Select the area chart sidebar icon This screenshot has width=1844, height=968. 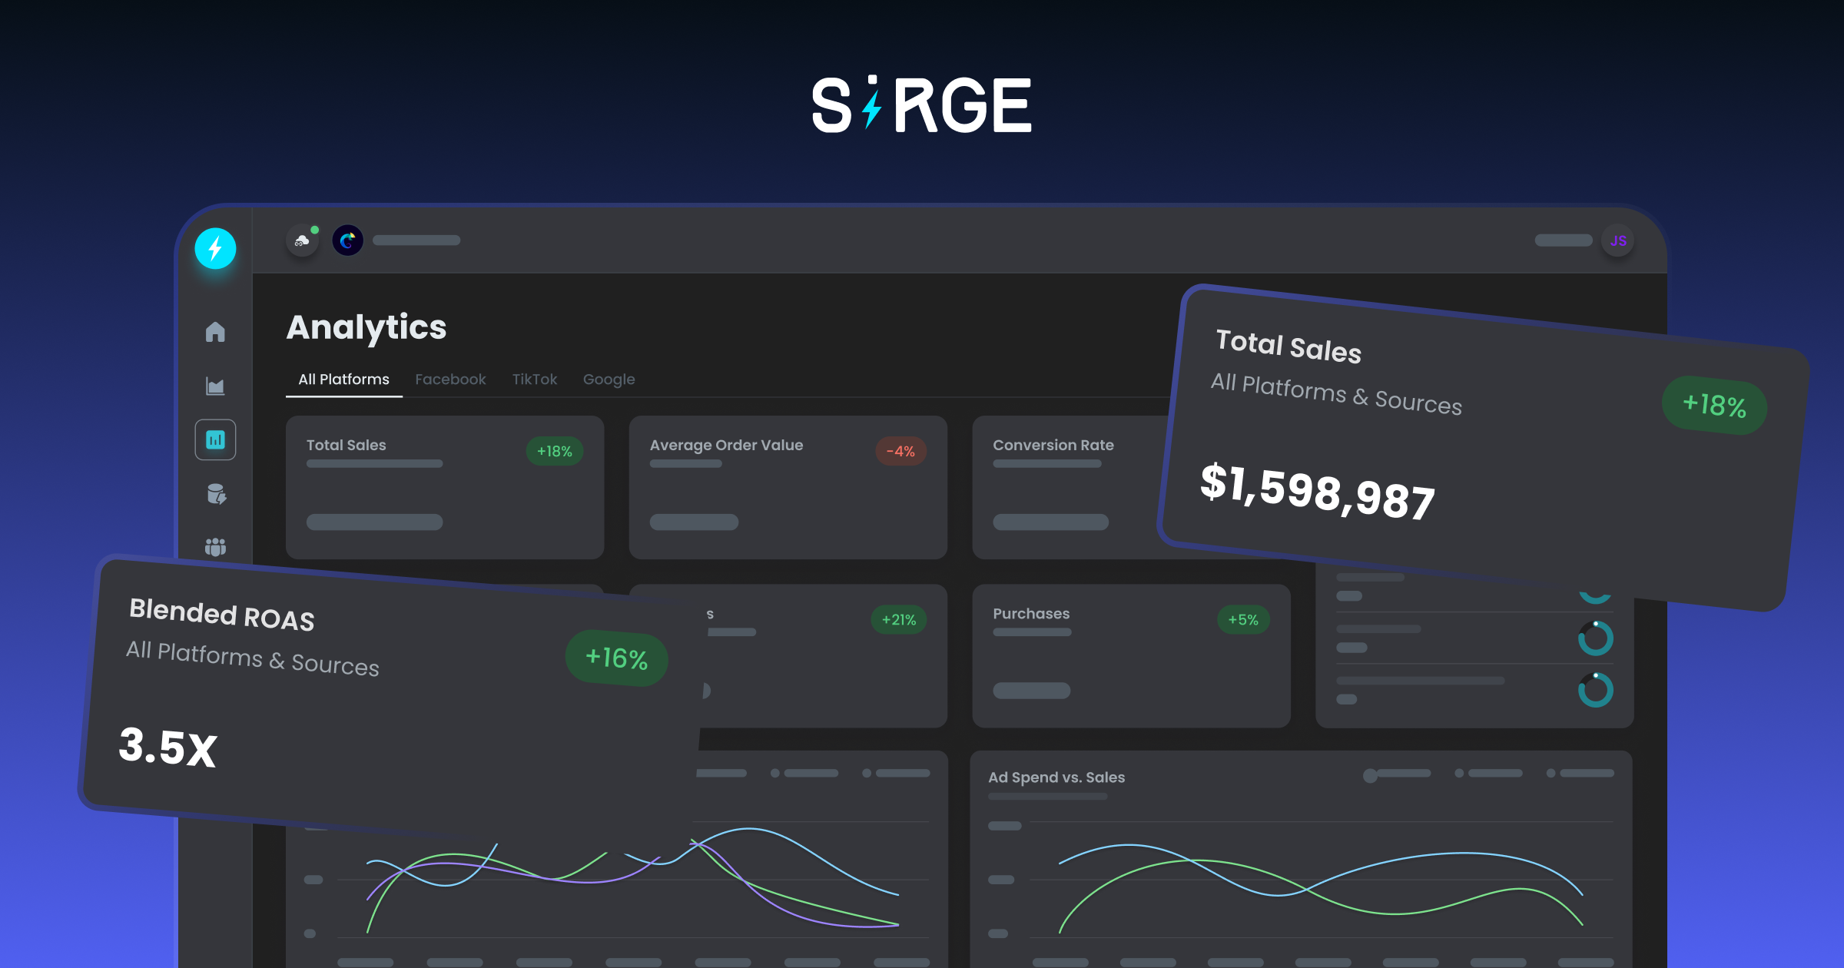pos(215,386)
